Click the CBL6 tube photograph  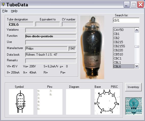(x=92, y=47)
